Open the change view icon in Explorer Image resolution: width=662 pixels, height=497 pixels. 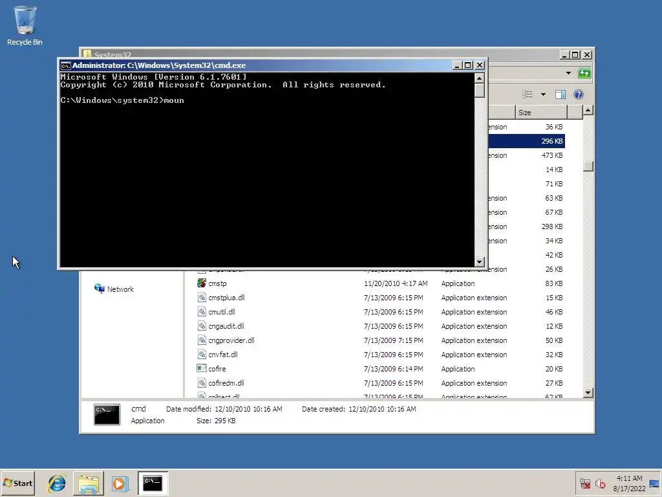(528, 94)
